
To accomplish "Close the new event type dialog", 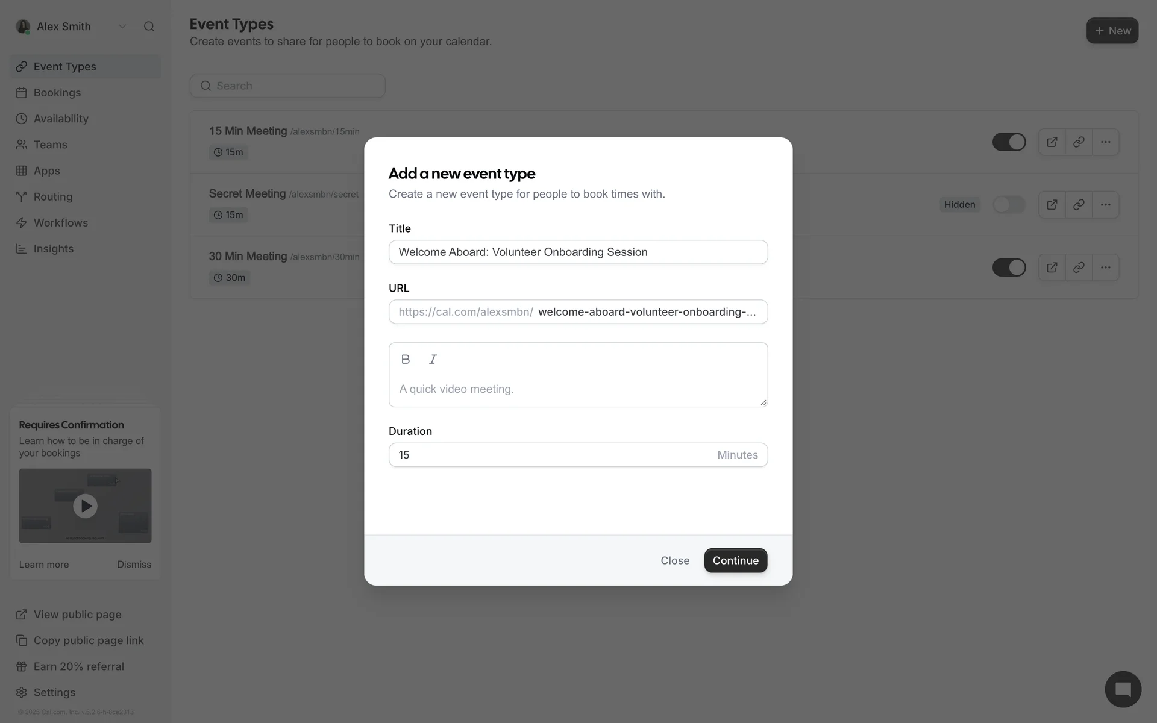I will pyautogui.click(x=675, y=560).
